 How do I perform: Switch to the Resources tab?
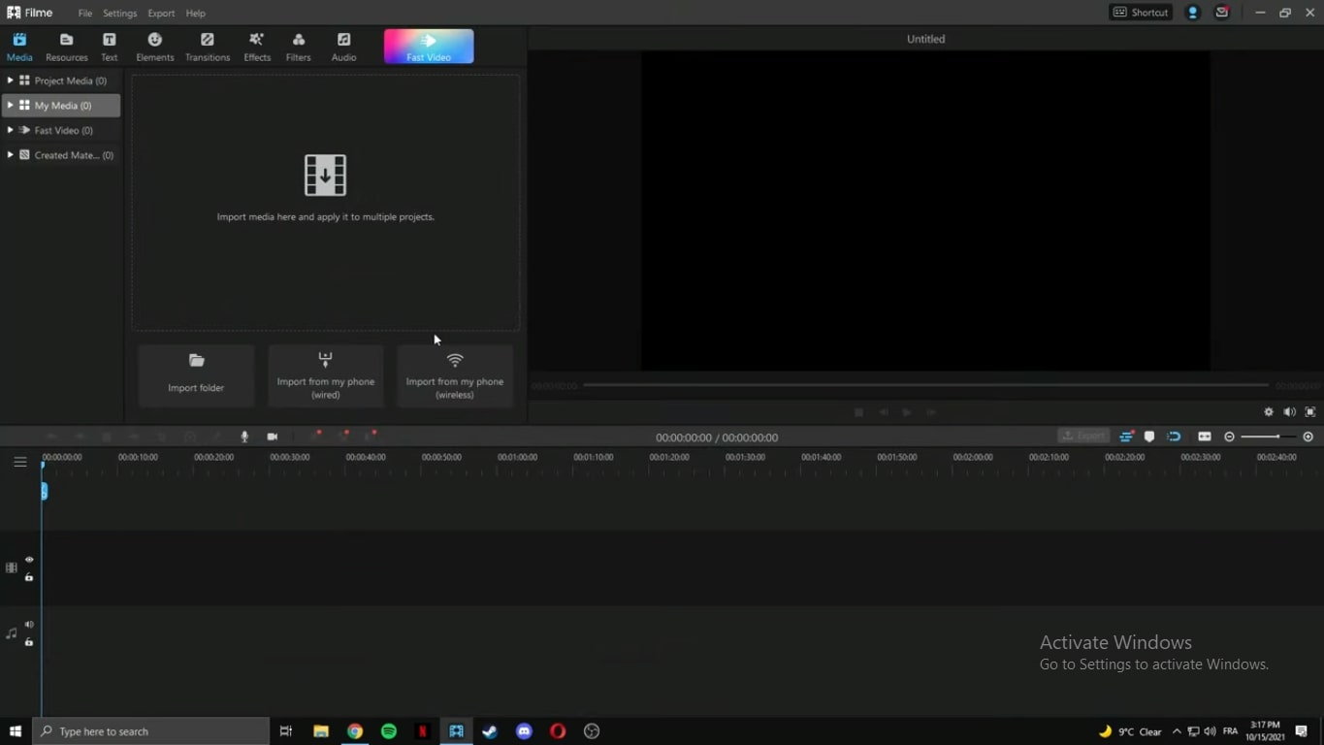coord(67,47)
